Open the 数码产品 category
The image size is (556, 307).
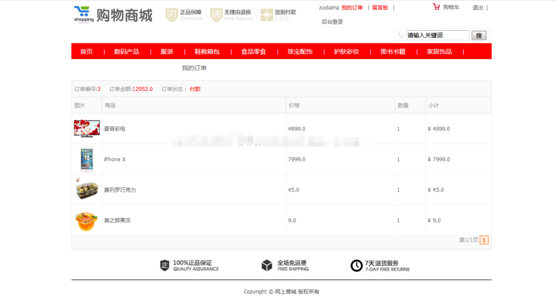pos(126,51)
